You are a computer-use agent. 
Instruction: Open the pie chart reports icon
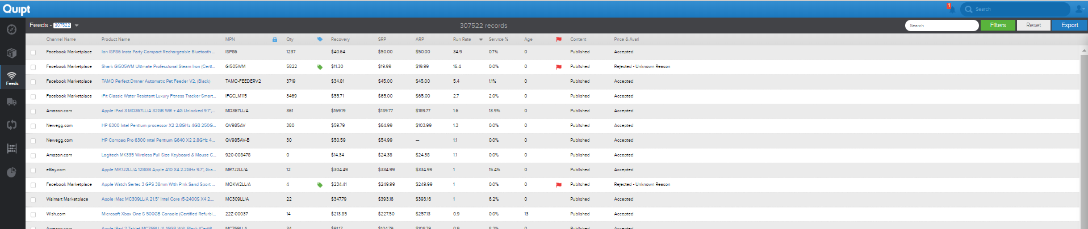pos(11,173)
